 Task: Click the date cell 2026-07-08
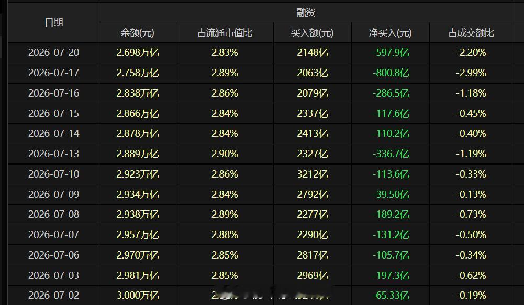click(x=54, y=214)
